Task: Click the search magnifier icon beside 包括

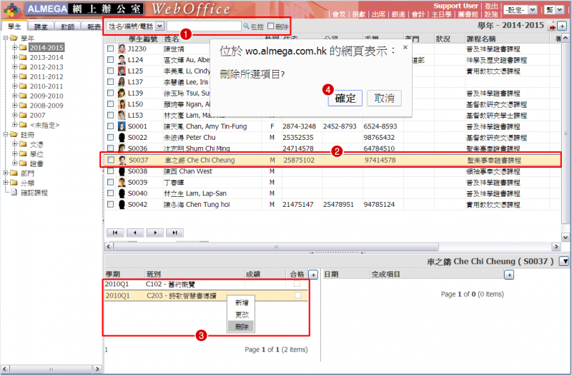Action: click(246, 26)
